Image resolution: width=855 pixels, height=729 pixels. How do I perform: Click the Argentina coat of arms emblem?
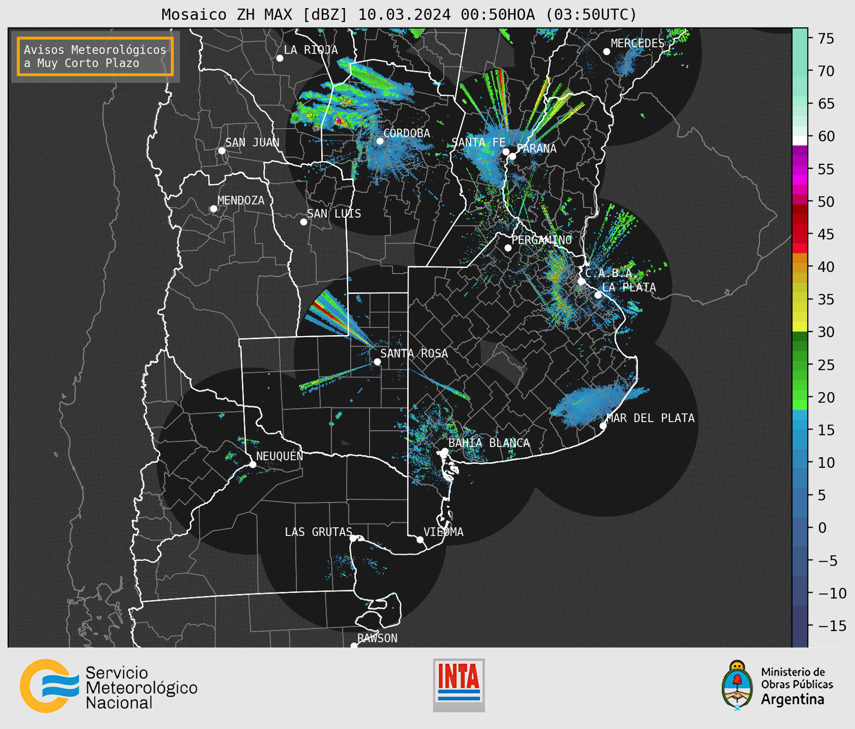click(737, 685)
